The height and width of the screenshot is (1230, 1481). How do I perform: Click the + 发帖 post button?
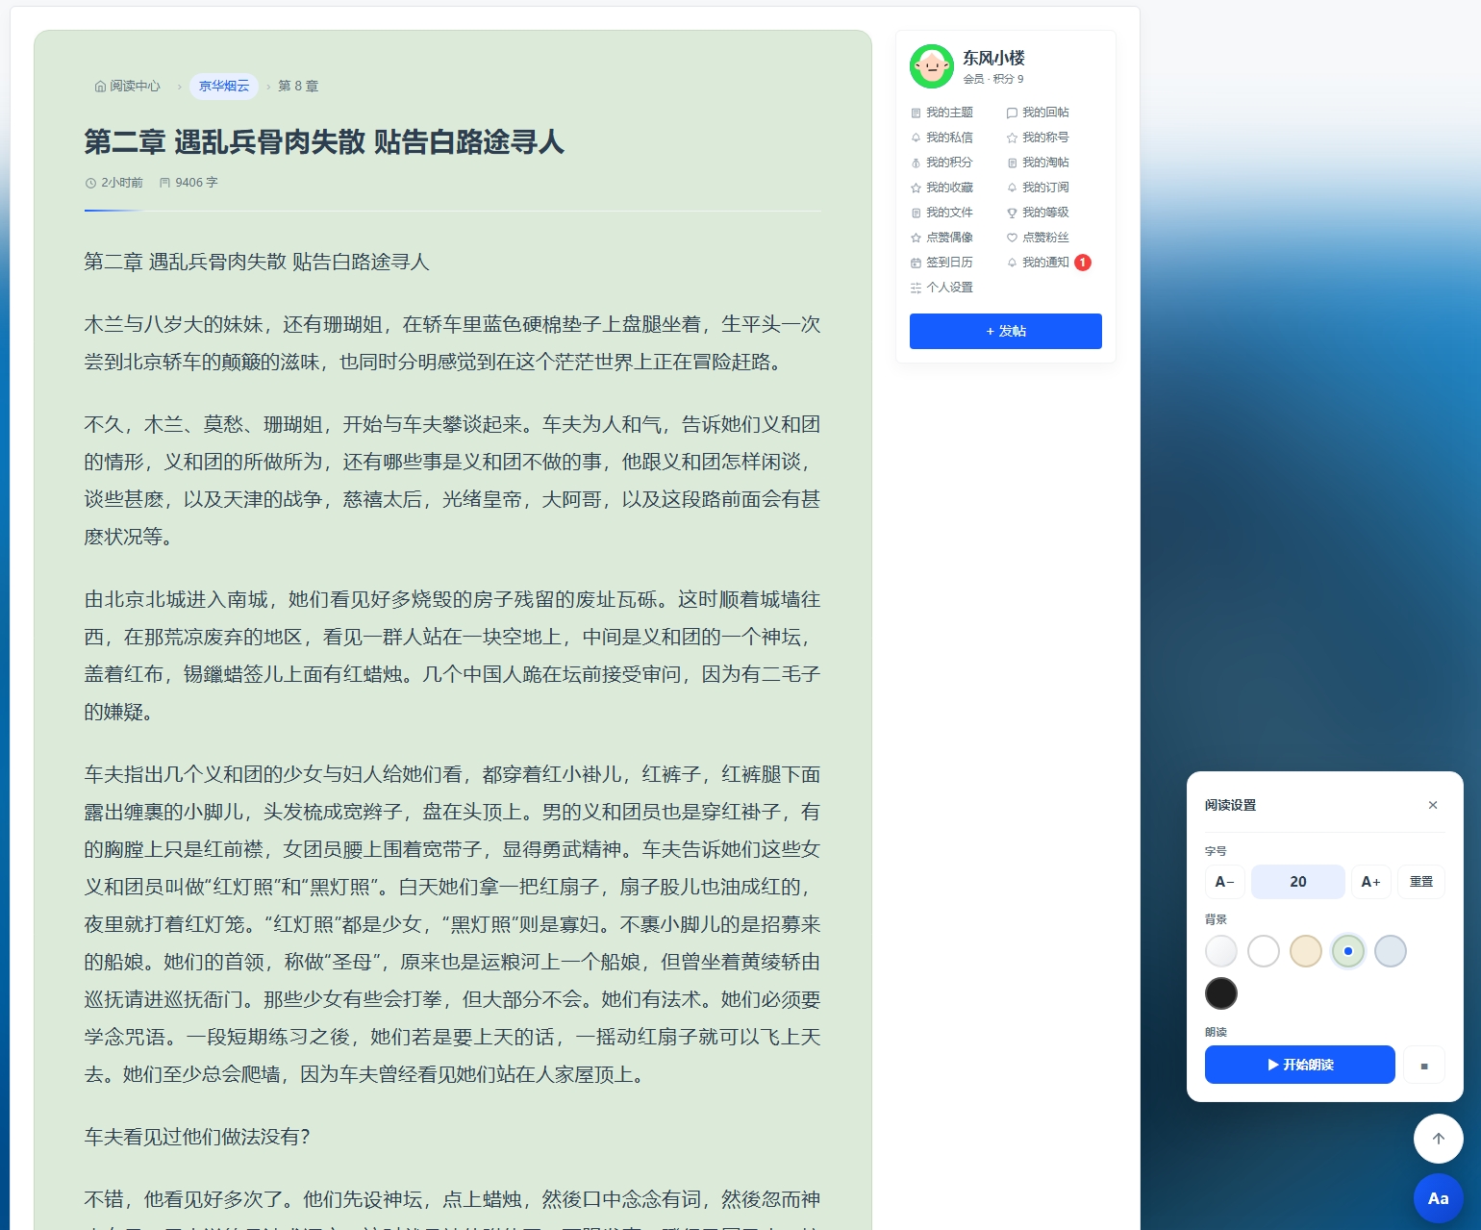[x=1006, y=331]
